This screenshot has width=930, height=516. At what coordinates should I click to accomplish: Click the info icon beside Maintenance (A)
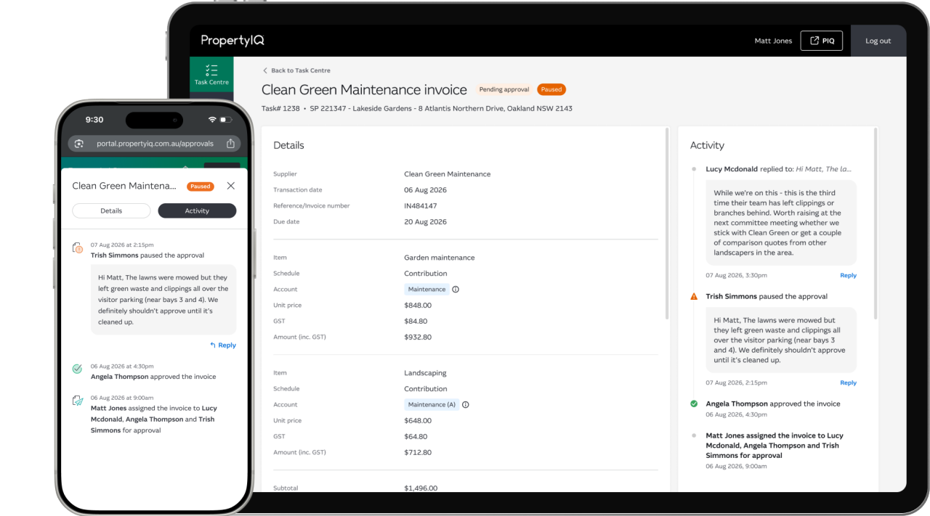click(x=466, y=405)
